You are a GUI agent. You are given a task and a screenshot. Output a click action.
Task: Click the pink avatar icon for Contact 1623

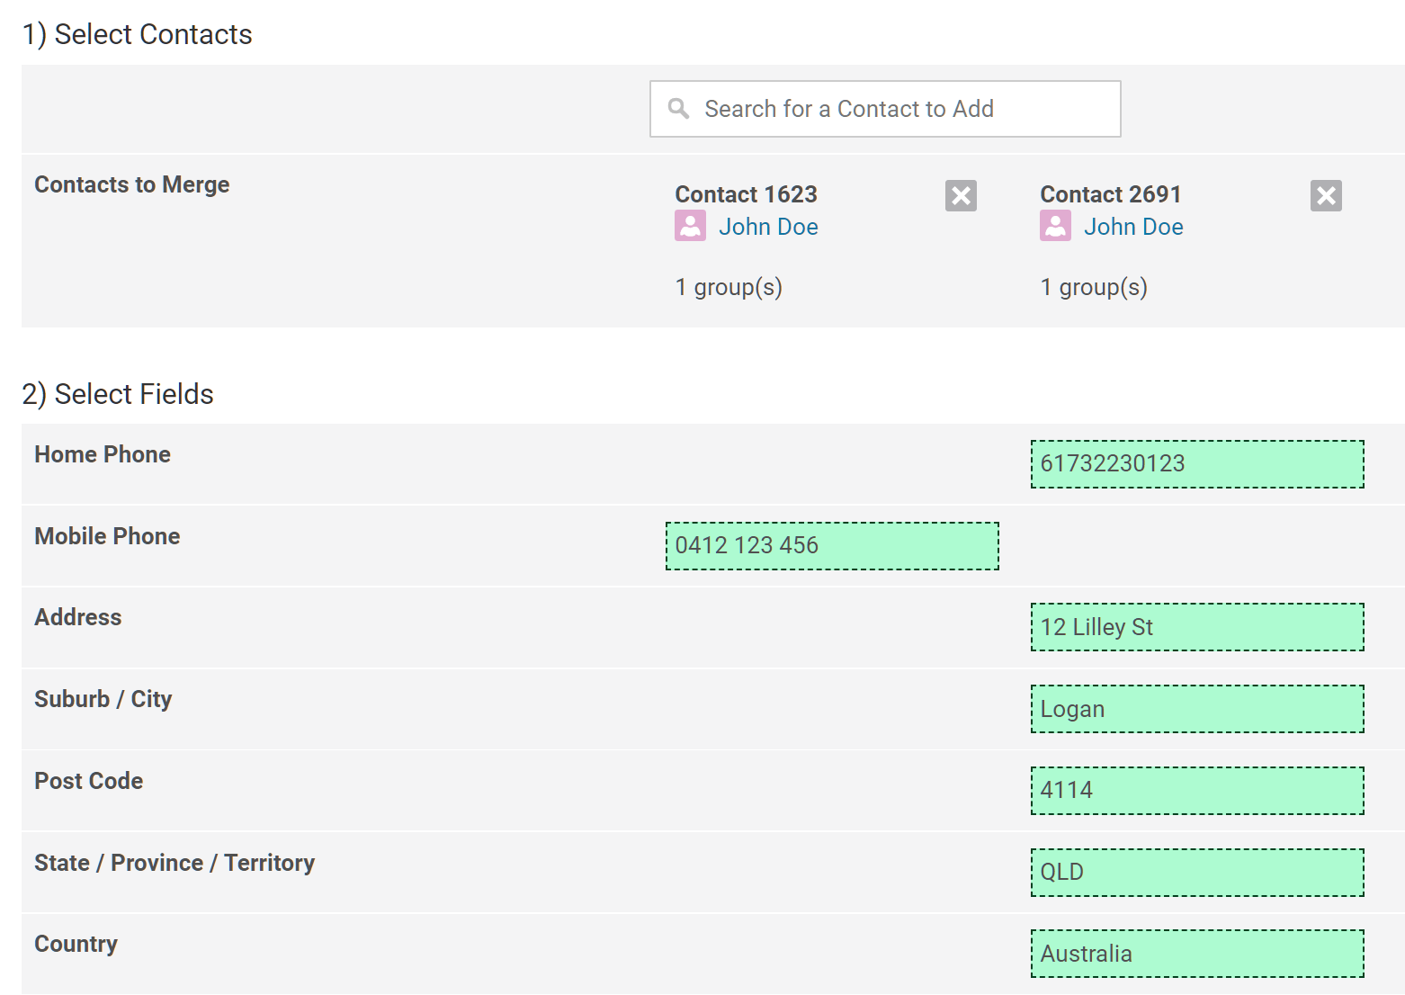tap(690, 226)
